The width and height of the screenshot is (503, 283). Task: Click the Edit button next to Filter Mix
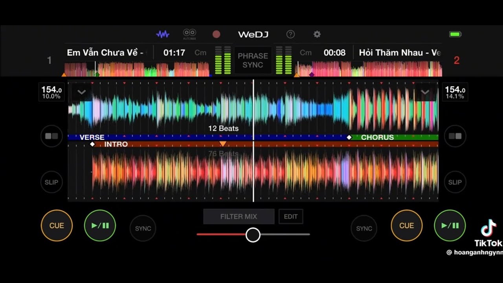(291, 217)
